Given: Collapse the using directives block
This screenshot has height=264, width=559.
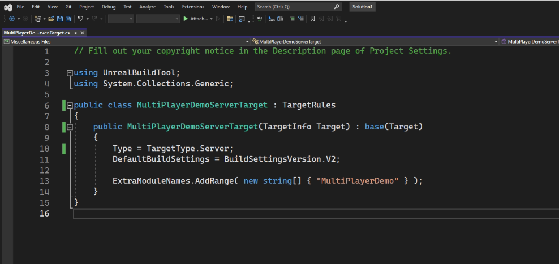Looking at the screenshot, I should [x=70, y=73].
